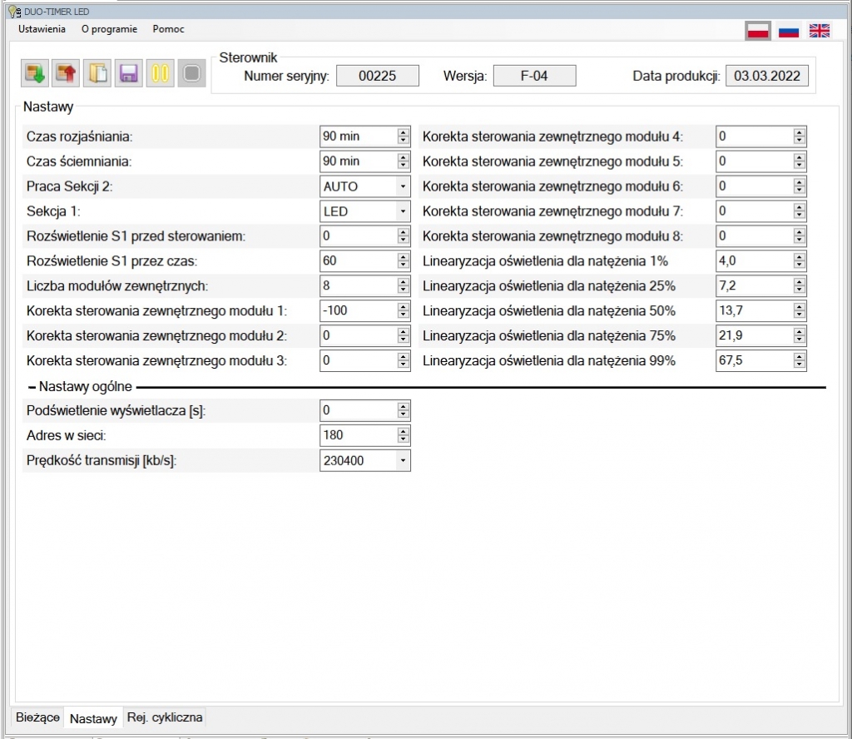Switch language with the Russian flag
The width and height of the screenshot is (852, 739).
(x=789, y=31)
